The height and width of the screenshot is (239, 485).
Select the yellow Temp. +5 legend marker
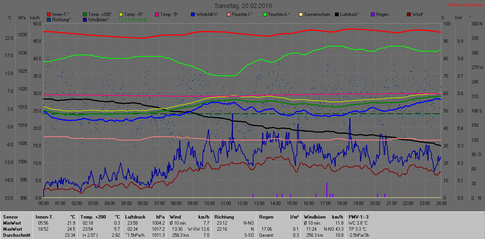[x=121, y=14]
